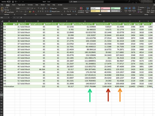The height and width of the screenshot is (116, 155).
Task: Open Fill Color dropdown arrow
Action: 31,11
